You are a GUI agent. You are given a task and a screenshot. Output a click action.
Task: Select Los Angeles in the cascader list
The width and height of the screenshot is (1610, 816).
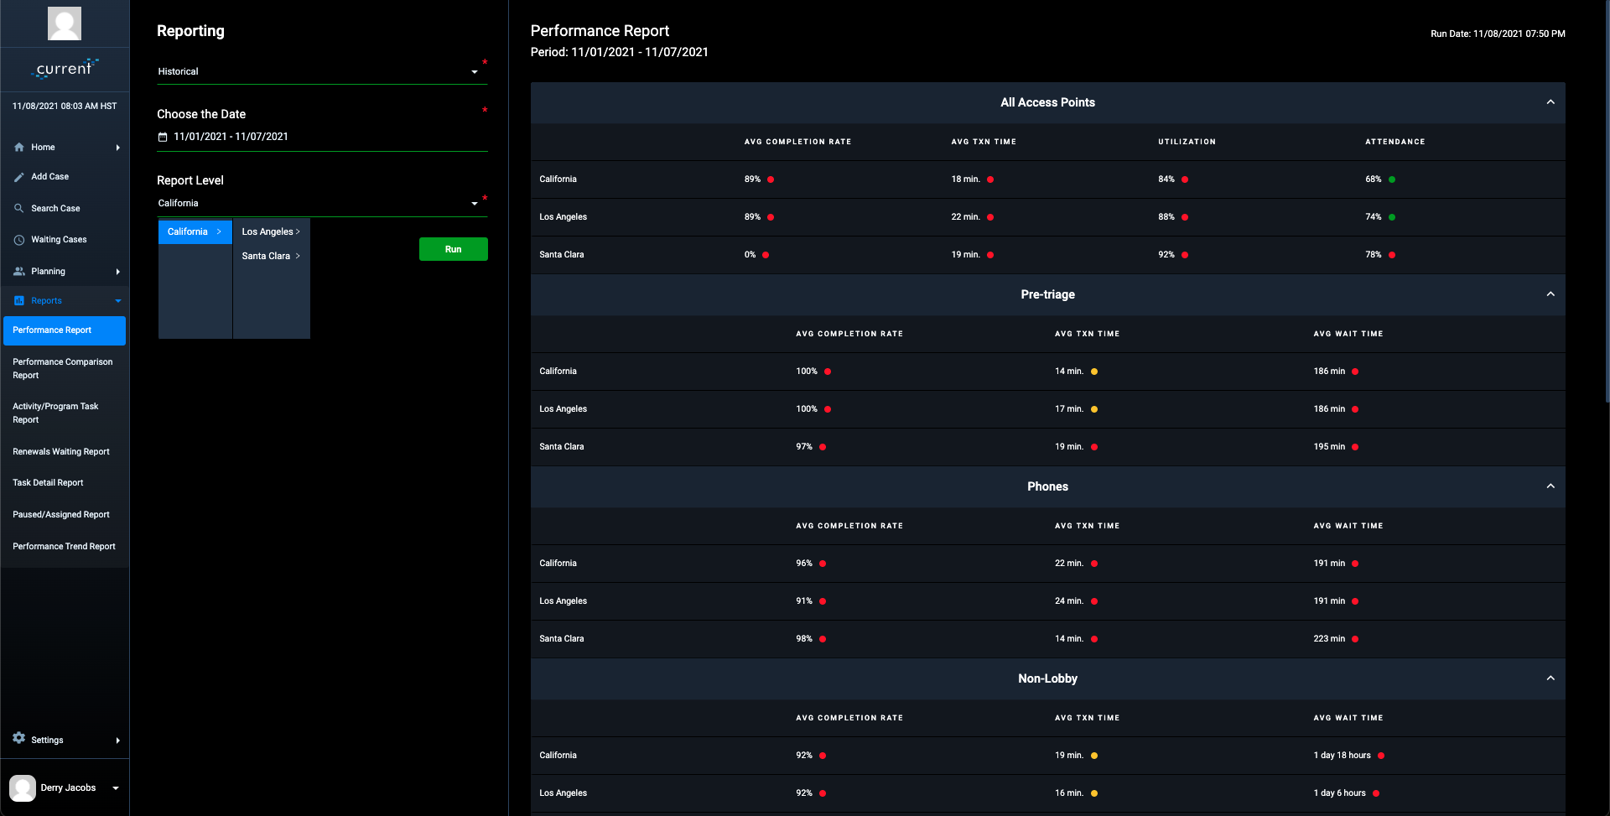point(271,232)
